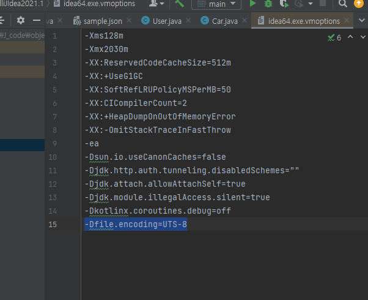Click the ReservedCodeCacheSize=512m line
The image size is (368, 300).
(158, 63)
